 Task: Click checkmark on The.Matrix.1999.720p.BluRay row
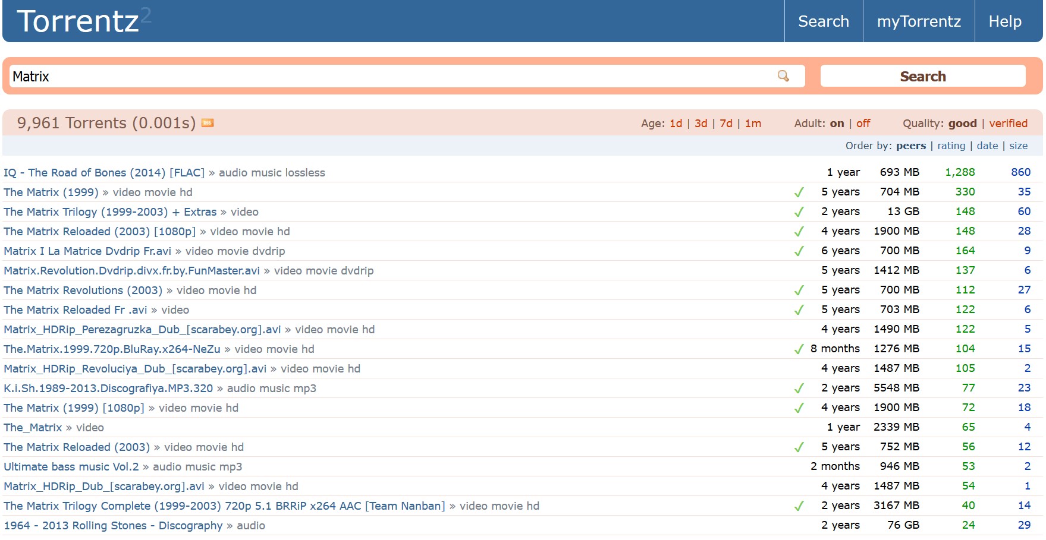[799, 349]
